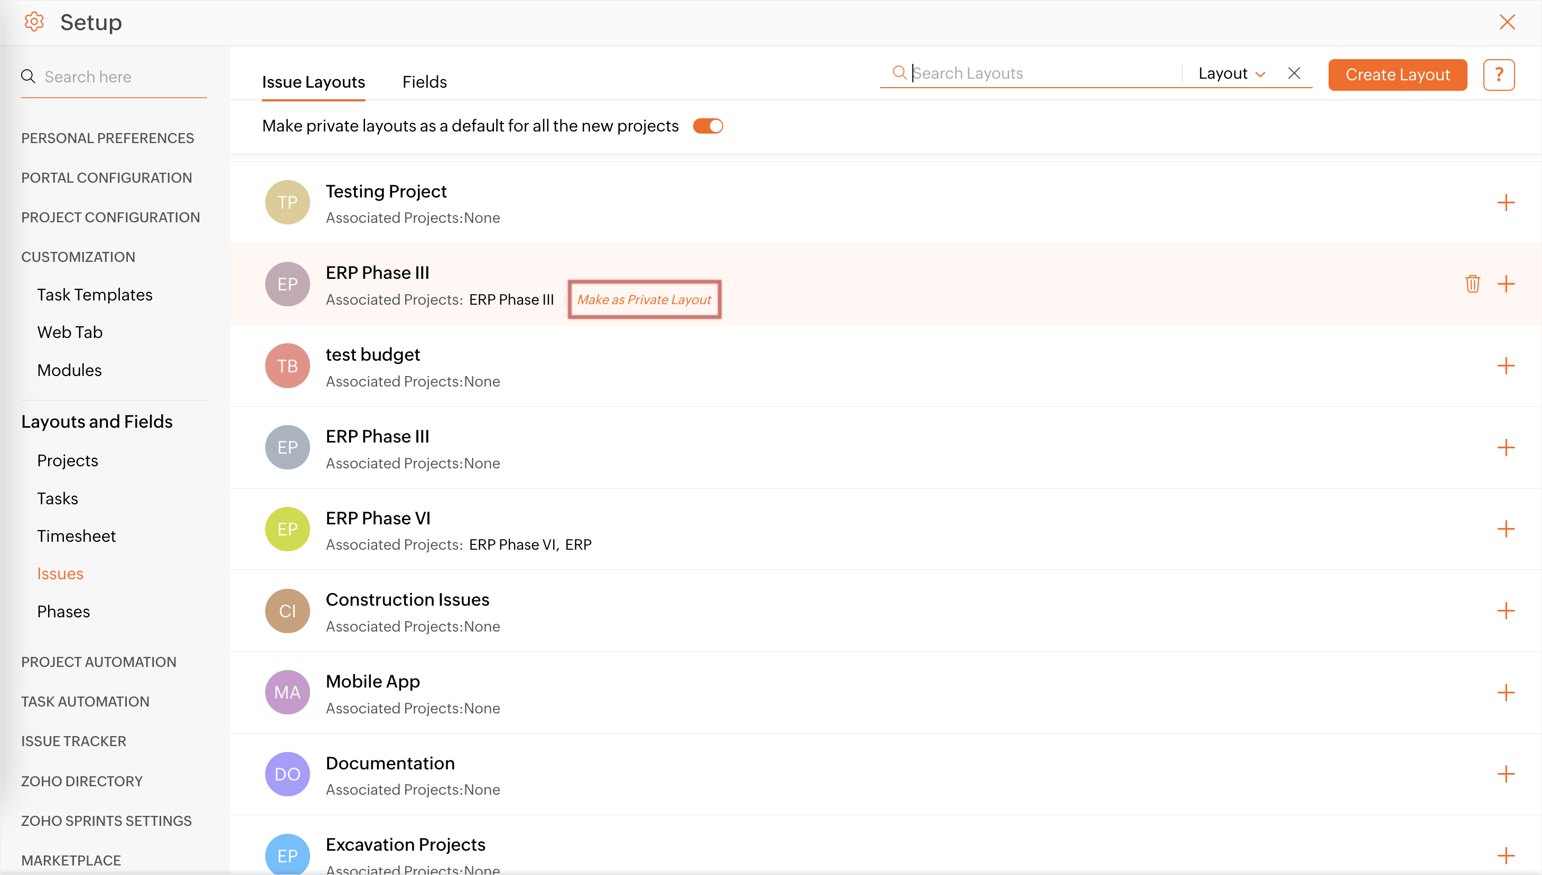Open Timesheet under Layouts and Fields
Image resolution: width=1542 pixels, height=875 pixels.
(77, 535)
